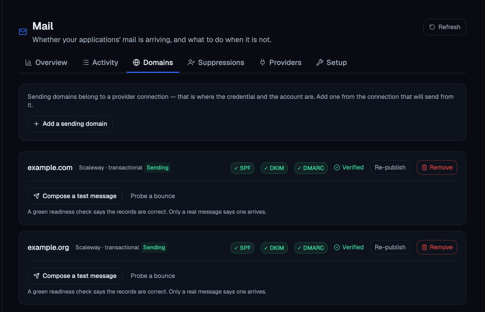Probe a bounce for example.org

[x=153, y=276]
